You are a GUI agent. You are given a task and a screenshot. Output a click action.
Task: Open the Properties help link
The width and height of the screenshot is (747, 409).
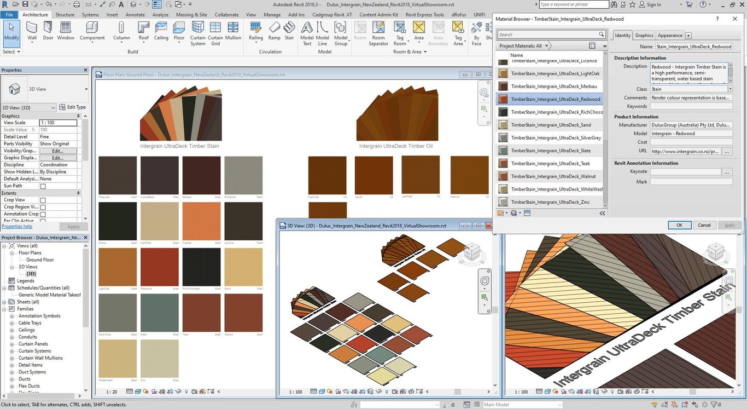17,227
